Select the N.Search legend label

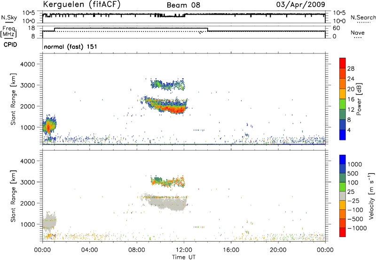coord(363,17)
